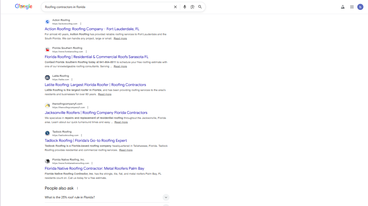Image resolution: width=368 pixels, height=206 pixels.
Task: Expand the 25% roof rule question
Action: (x=166, y=197)
